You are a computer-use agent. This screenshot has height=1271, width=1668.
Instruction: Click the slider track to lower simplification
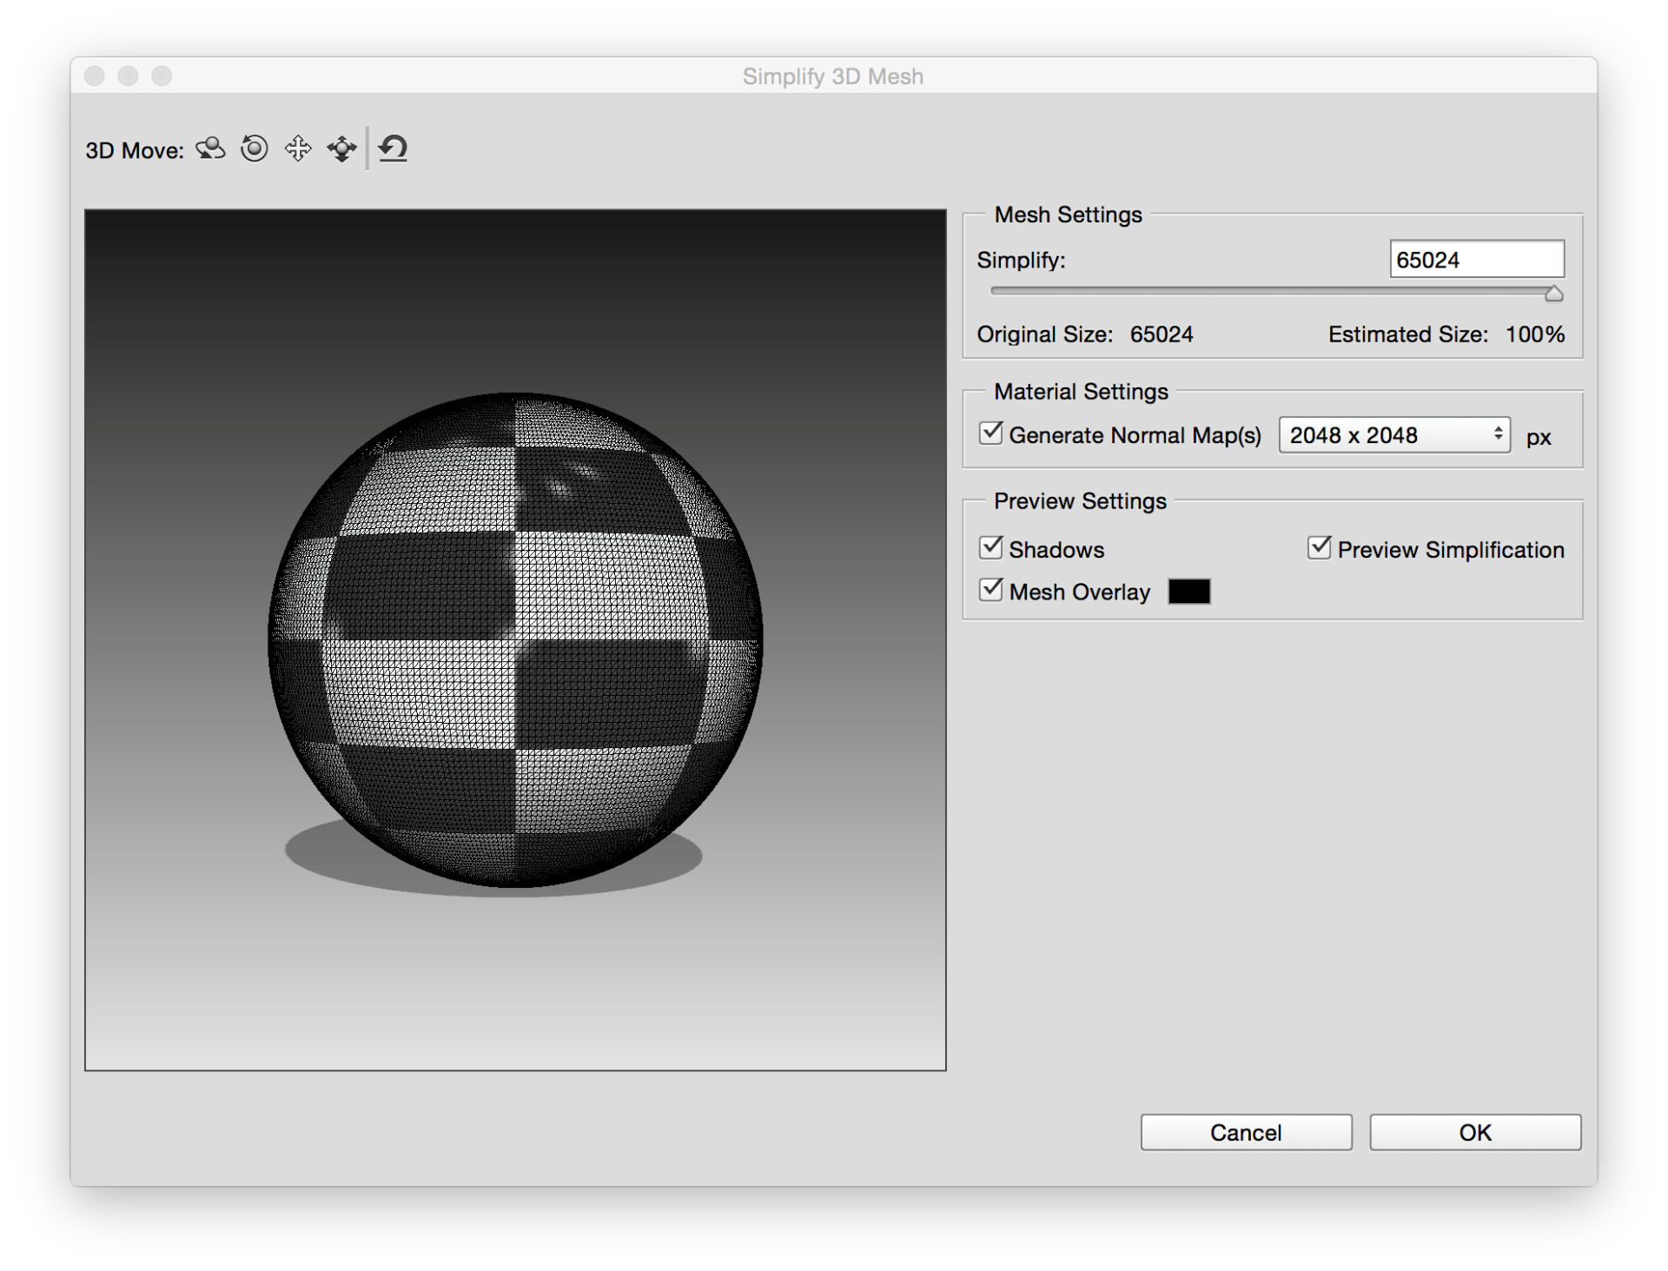click(x=1216, y=293)
